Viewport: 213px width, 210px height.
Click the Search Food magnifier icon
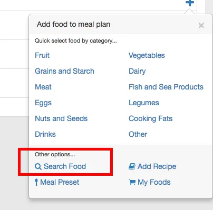click(38, 166)
